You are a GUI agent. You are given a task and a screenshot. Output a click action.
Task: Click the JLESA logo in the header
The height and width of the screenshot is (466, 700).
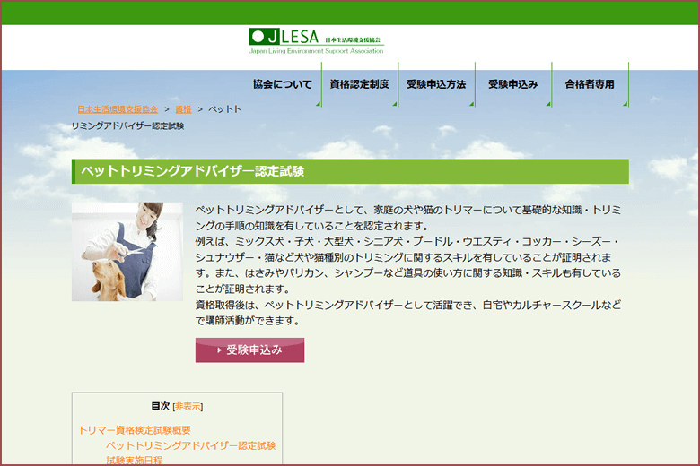tap(316, 41)
